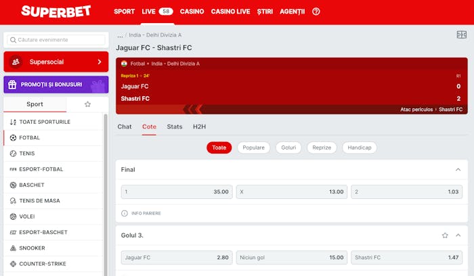474x276 pixels.
Task: Switch to the Stats tab
Action: click(175, 127)
